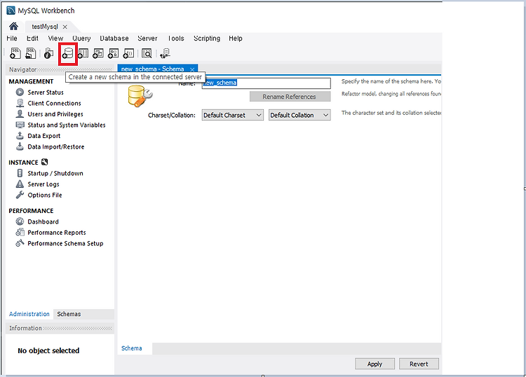Click the Performance Schema Setup icon
Image resolution: width=526 pixels, height=377 pixels.
[x=20, y=243]
